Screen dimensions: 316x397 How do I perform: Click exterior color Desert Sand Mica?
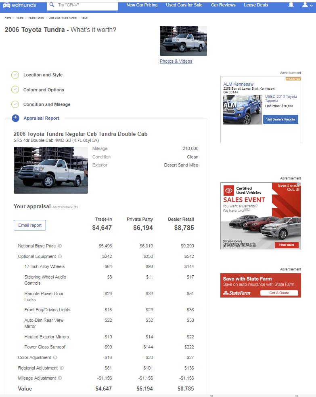pos(181,165)
